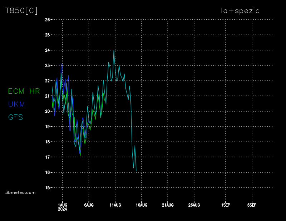The image size is (286, 221).
Task: Select the 6SEP date label
Action: pyautogui.click(x=252, y=205)
